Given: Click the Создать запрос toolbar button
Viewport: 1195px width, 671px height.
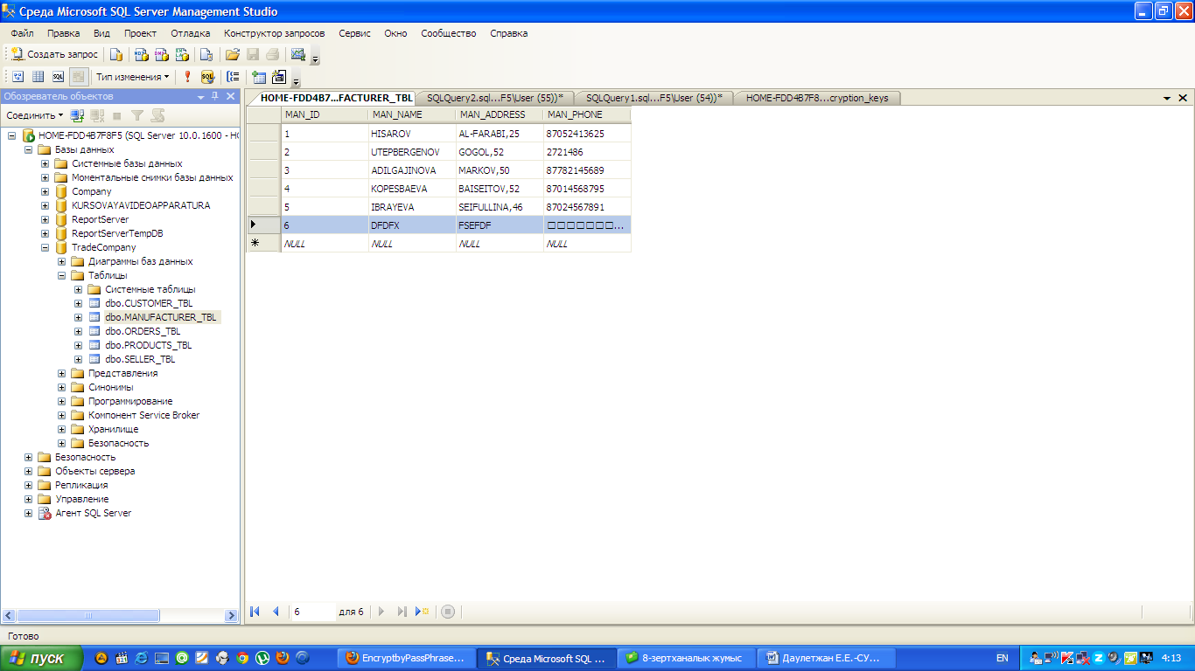Looking at the screenshot, I should point(54,54).
